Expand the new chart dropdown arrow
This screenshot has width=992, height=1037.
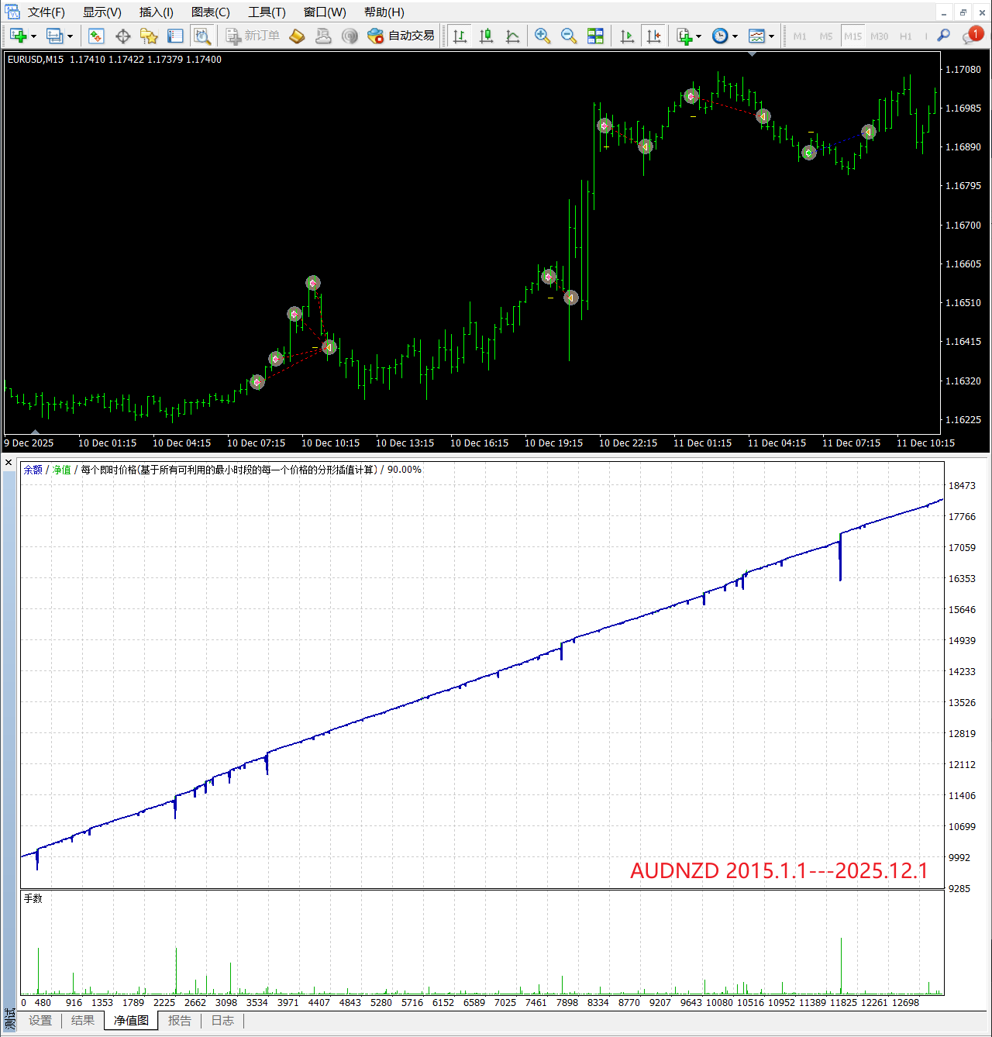(33, 36)
